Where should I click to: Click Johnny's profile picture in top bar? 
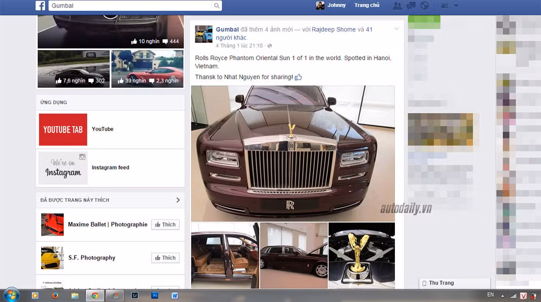click(320, 5)
